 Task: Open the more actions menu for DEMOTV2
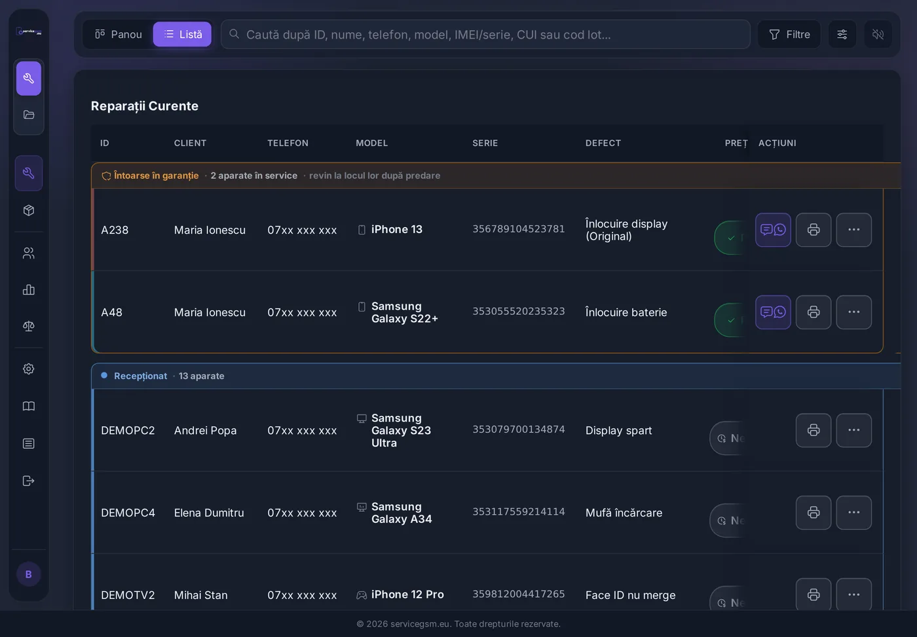coord(854,594)
